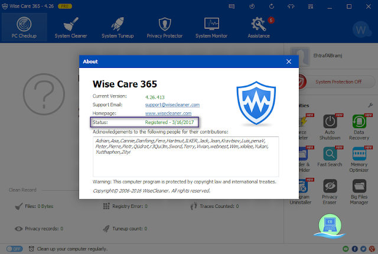This screenshot has width=378, height=254.
Task: Click the question mark checkup circle
Action: (44, 95)
